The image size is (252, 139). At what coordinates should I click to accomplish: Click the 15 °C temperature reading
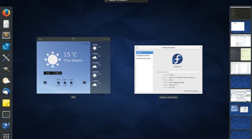70,55
